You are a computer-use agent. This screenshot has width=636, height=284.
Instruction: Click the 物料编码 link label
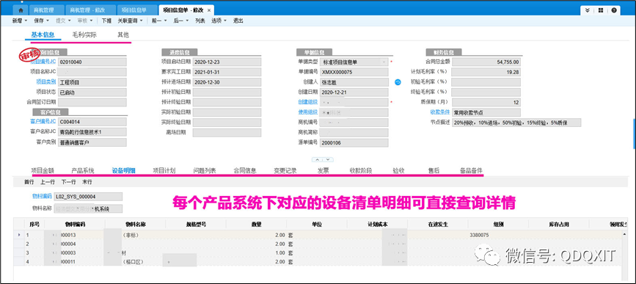tap(42, 197)
